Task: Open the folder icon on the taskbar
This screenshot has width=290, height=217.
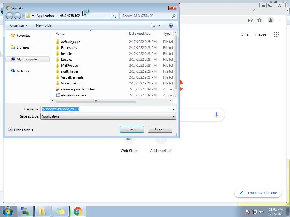Action: point(42,211)
